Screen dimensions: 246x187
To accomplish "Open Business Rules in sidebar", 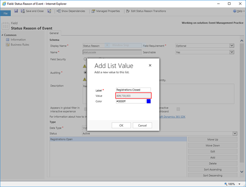I will 20,44.
